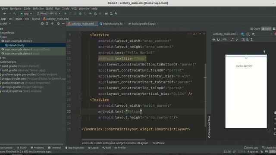Run the app with the green play button
This screenshot has height=155, width=276.
(x=65, y=13)
